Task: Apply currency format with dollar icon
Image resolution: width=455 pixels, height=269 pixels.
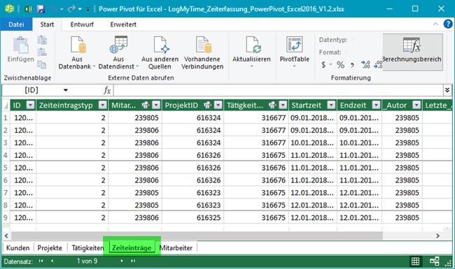Action: [323, 64]
